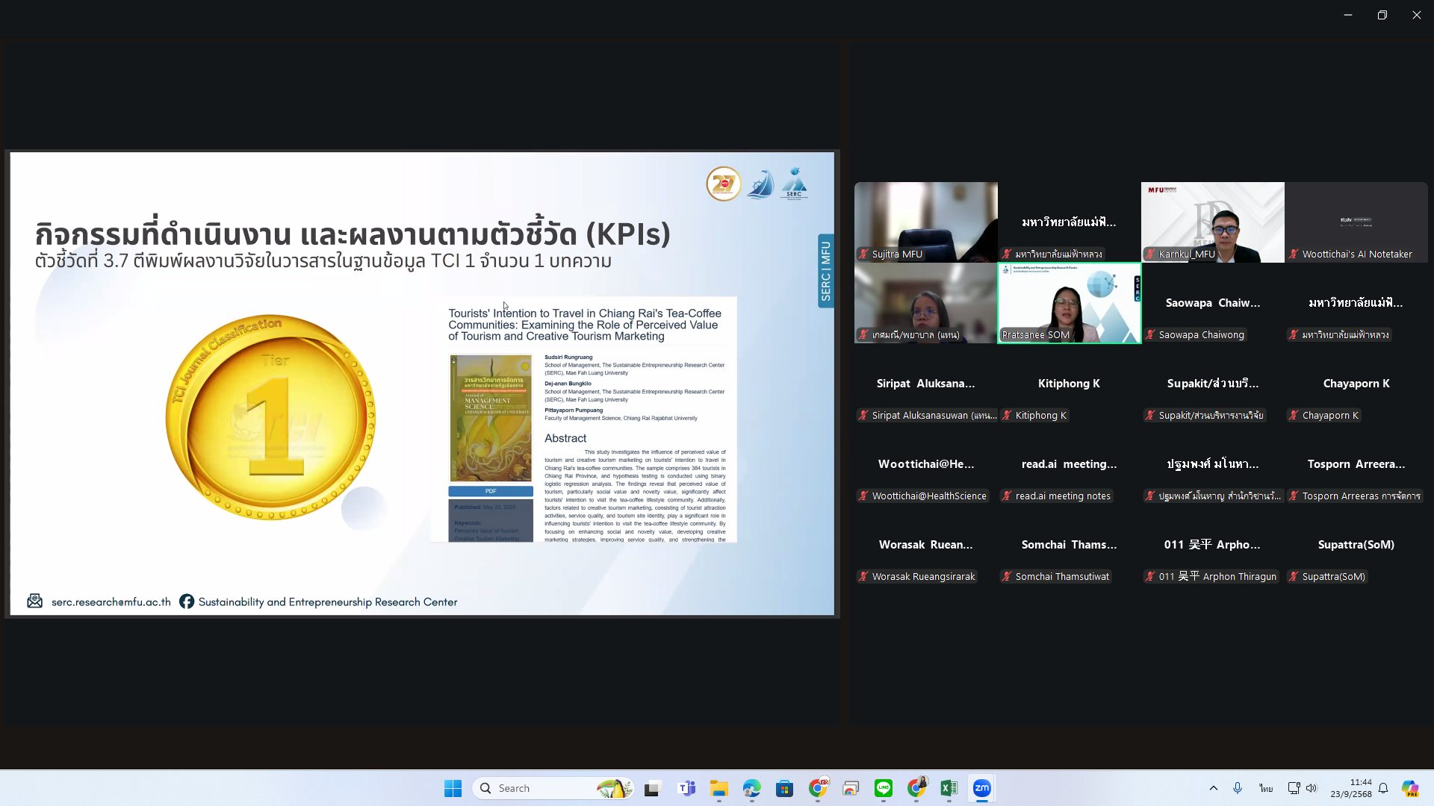Image resolution: width=1434 pixels, height=806 pixels.
Task: Click the SERC | MFU side tab on the slide
Action: click(x=825, y=271)
